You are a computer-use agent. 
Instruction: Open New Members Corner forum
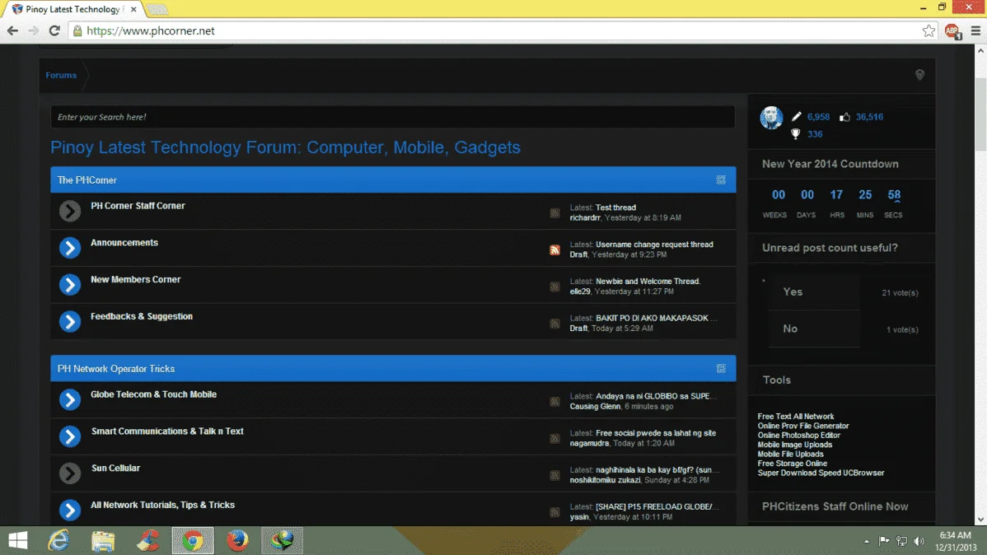point(135,279)
